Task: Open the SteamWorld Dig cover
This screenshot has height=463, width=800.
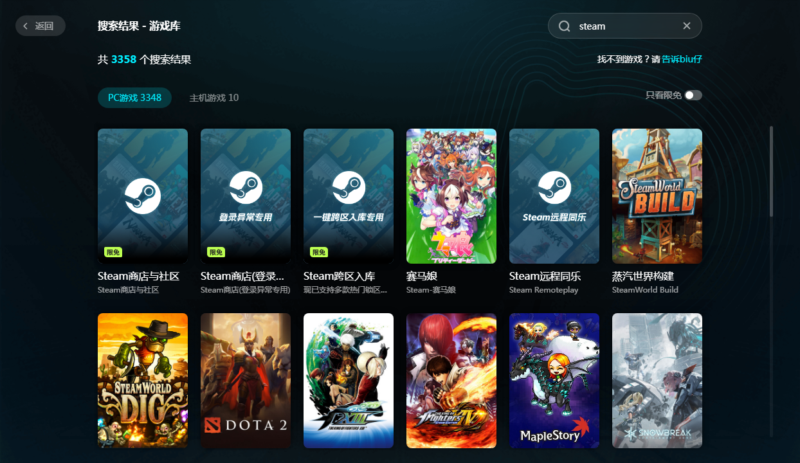Action: click(x=143, y=381)
